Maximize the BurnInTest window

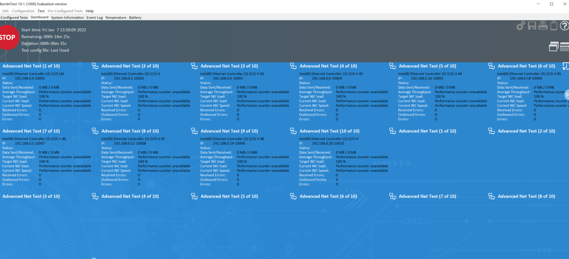551,4
